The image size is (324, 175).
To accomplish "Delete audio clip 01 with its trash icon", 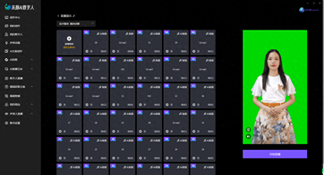I will [x=91, y=52].
